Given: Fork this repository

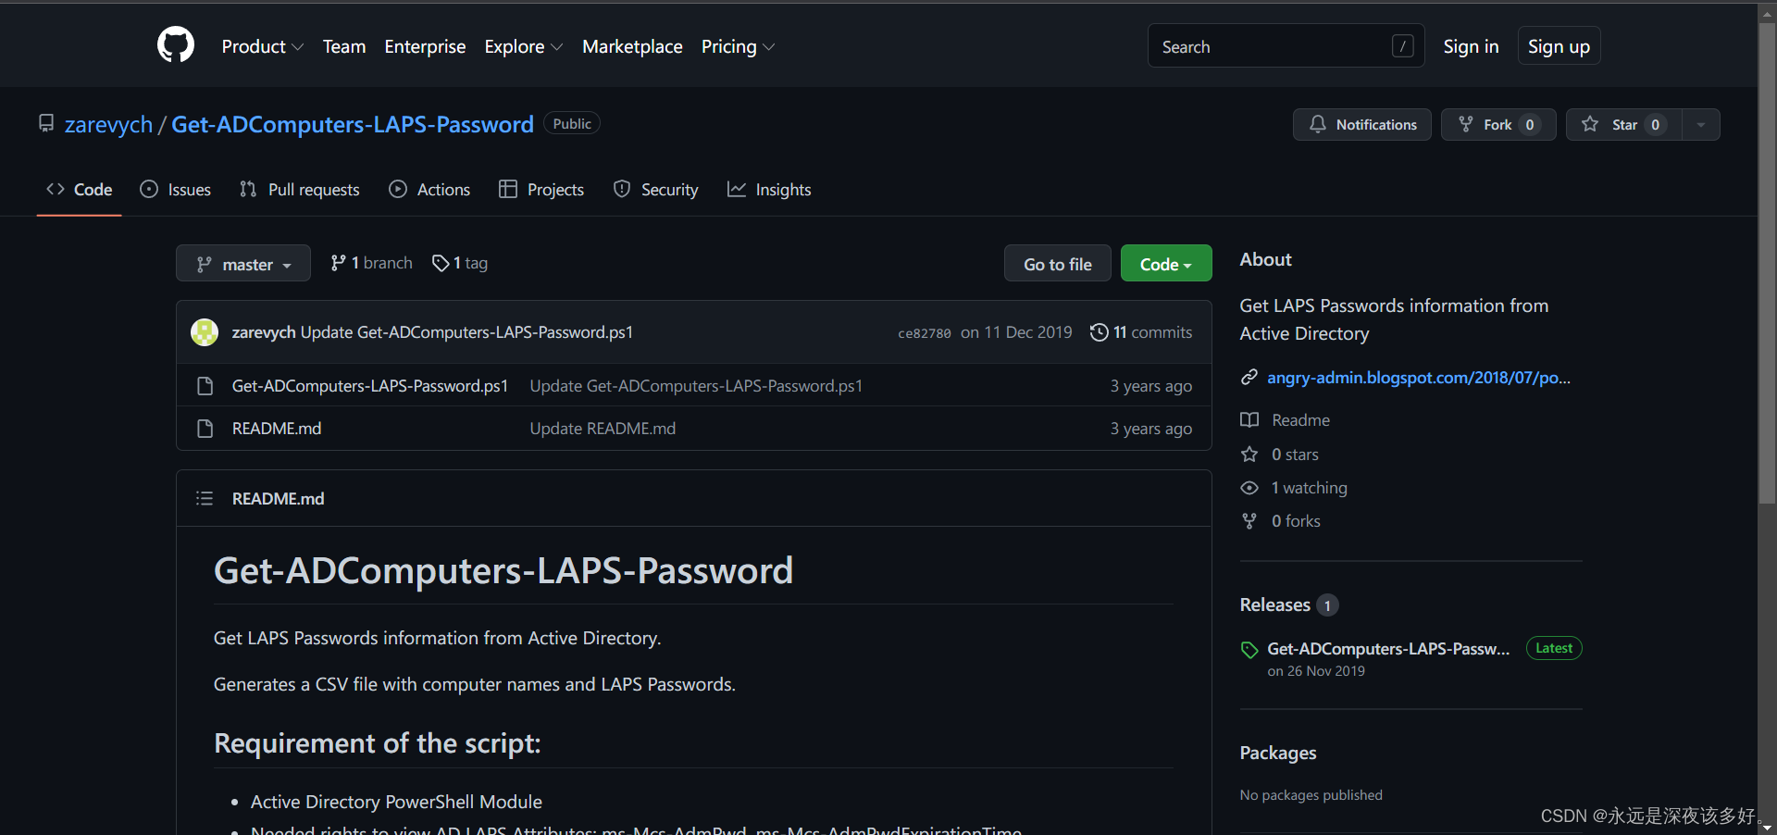Looking at the screenshot, I should [x=1497, y=124].
